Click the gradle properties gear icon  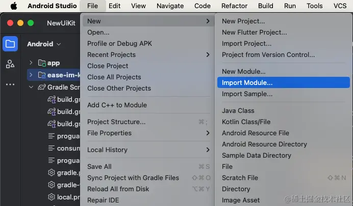click(51, 173)
